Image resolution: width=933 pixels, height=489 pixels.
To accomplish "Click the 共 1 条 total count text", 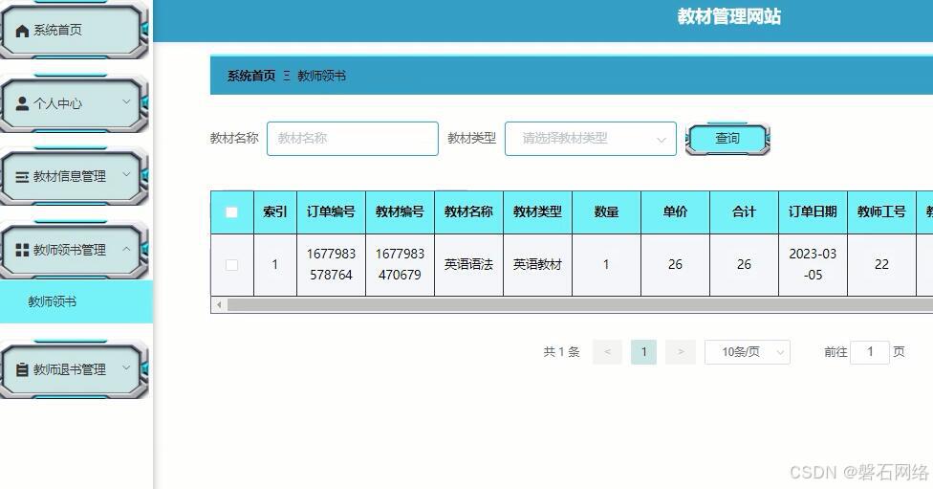I will (x=561, y=352).
